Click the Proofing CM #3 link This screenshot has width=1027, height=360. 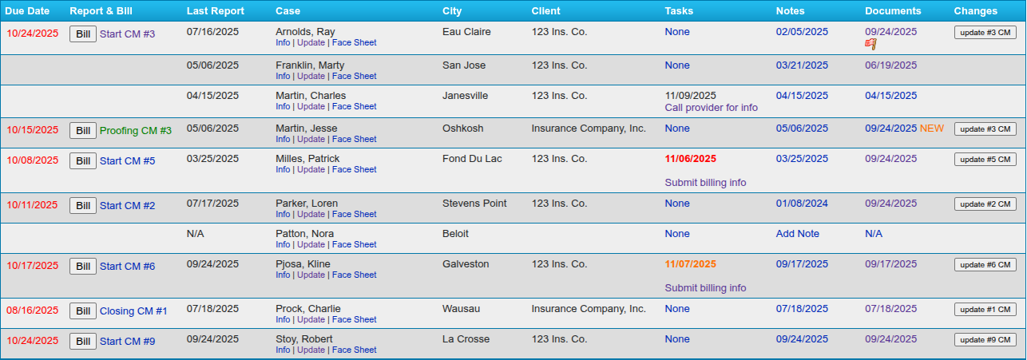click(x=135, y=131)
